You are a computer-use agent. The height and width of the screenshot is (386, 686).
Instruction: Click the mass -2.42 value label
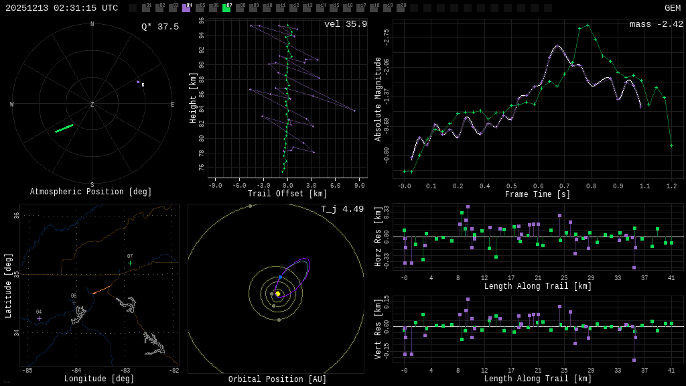(x=656, y=24)
